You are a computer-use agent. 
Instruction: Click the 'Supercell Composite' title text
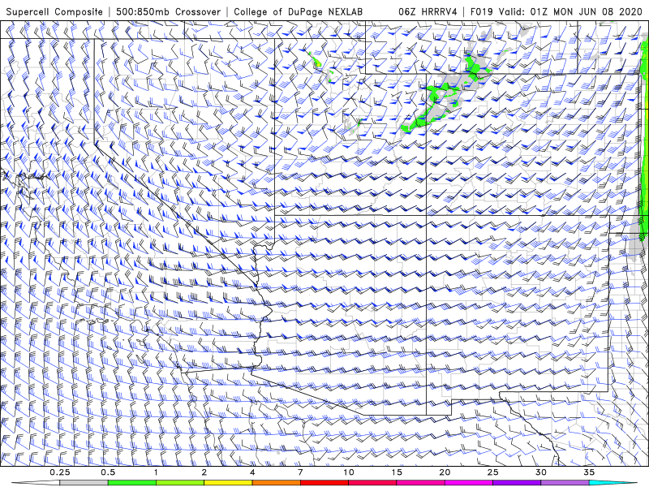[54, 11]
